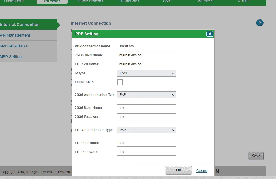Confirm with the OK button

179,170
